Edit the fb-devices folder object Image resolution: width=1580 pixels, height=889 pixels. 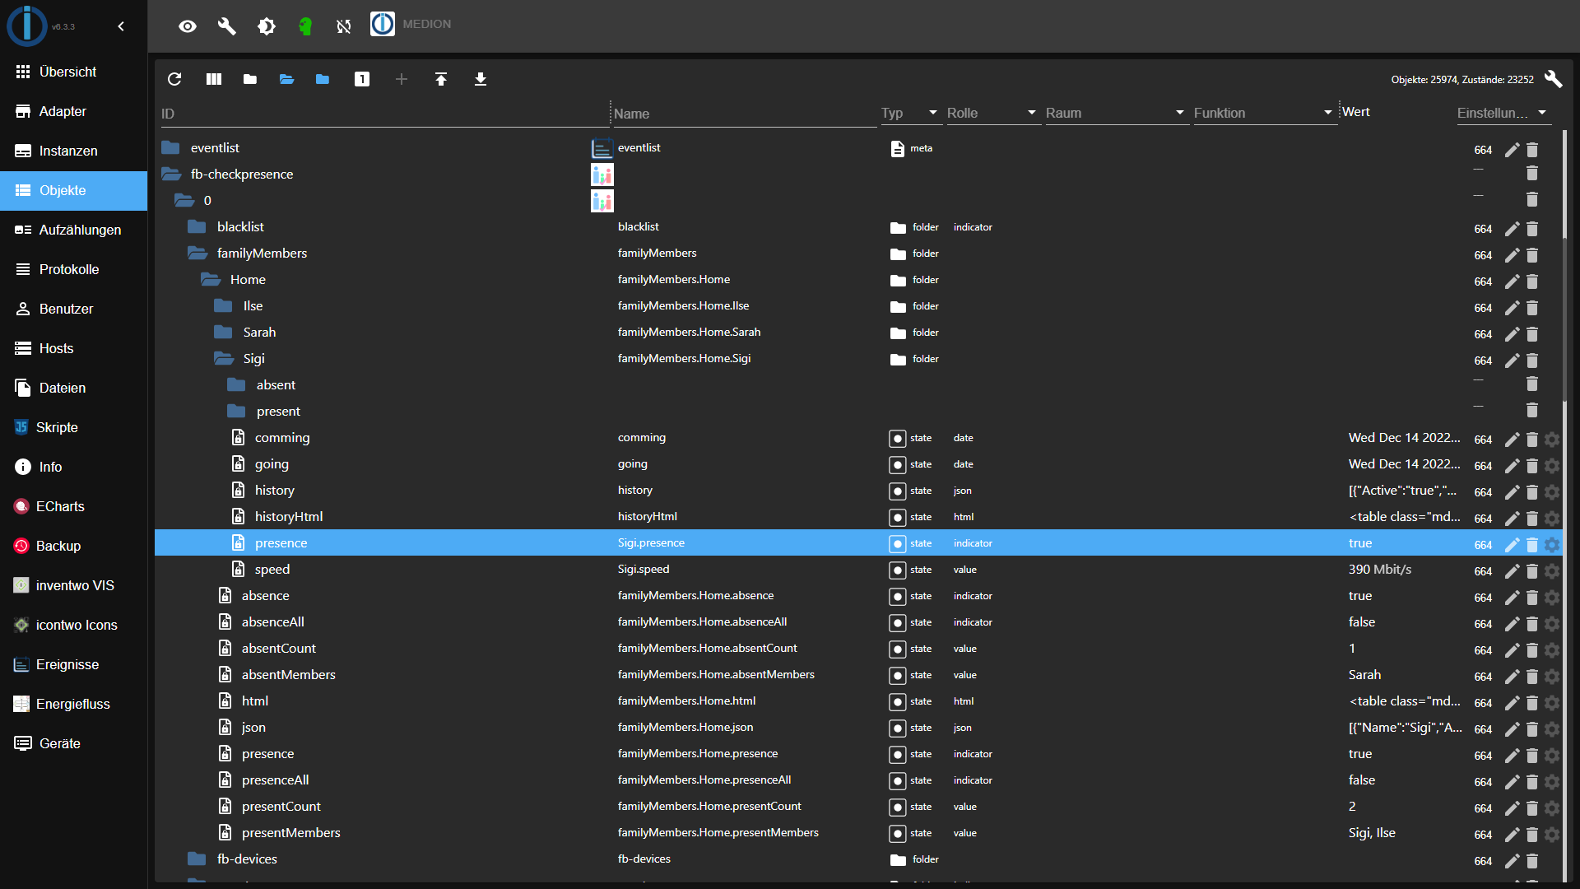click(1512, 861)
